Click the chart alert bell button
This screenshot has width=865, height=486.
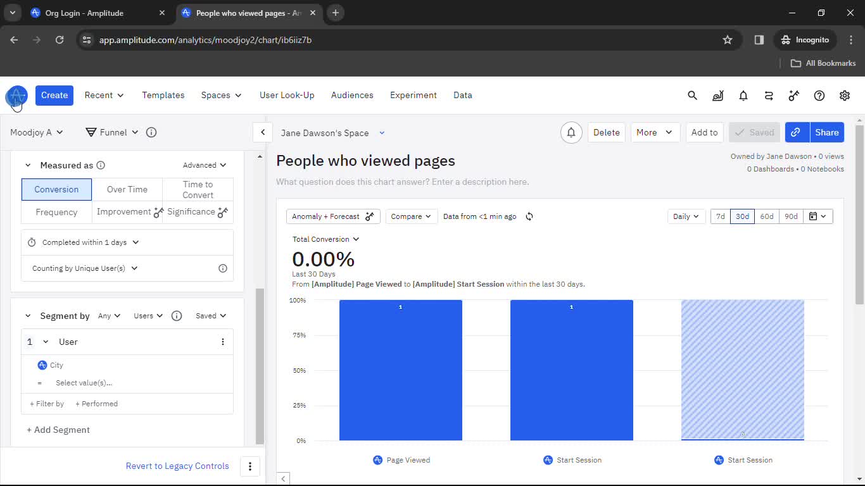[571, 132]
